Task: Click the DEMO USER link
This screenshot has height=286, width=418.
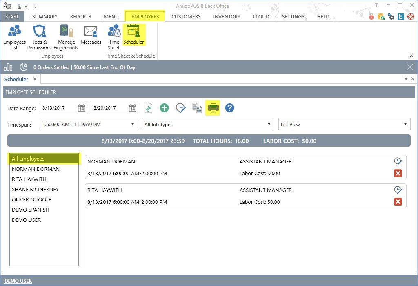Action: click(18, 281)
